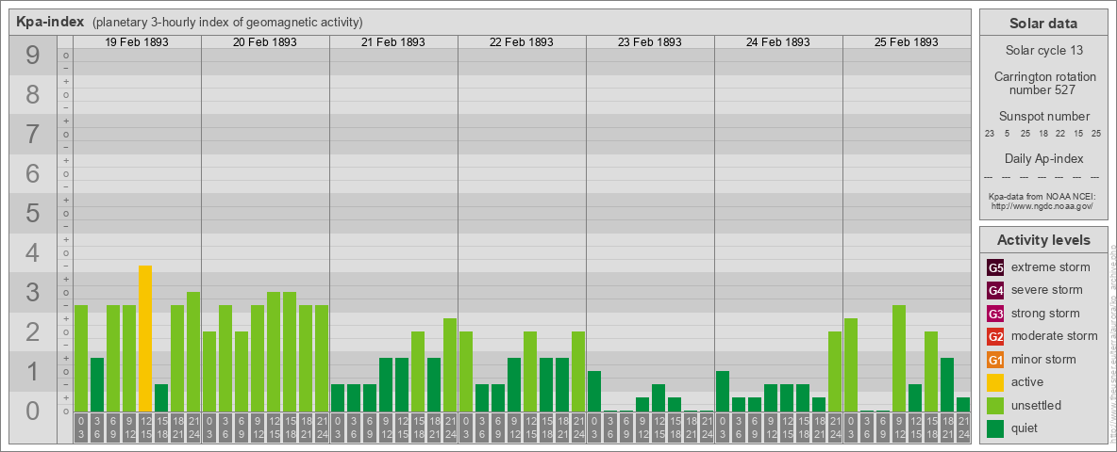Click the G4 severe storm swatch
Screen dimensions: 1117x452
[995, 291]
